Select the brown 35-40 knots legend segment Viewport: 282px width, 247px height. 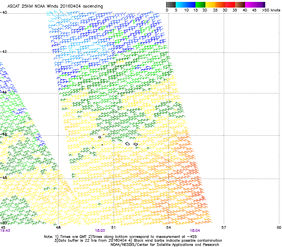tap(240, 5)
